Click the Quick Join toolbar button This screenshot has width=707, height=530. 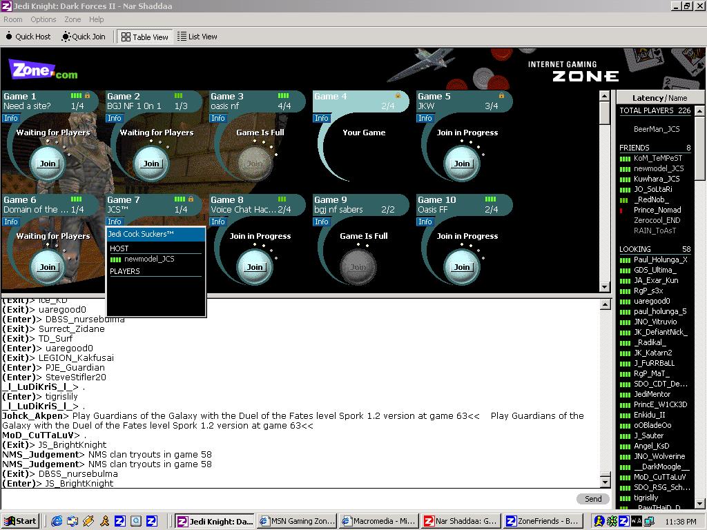84,37
